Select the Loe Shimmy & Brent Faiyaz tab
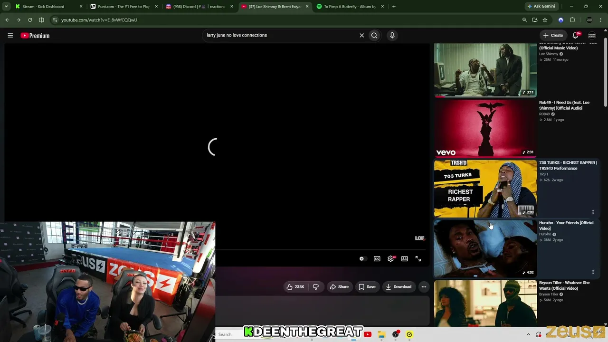Screen dimensions: 608x342 pos(275,7)
